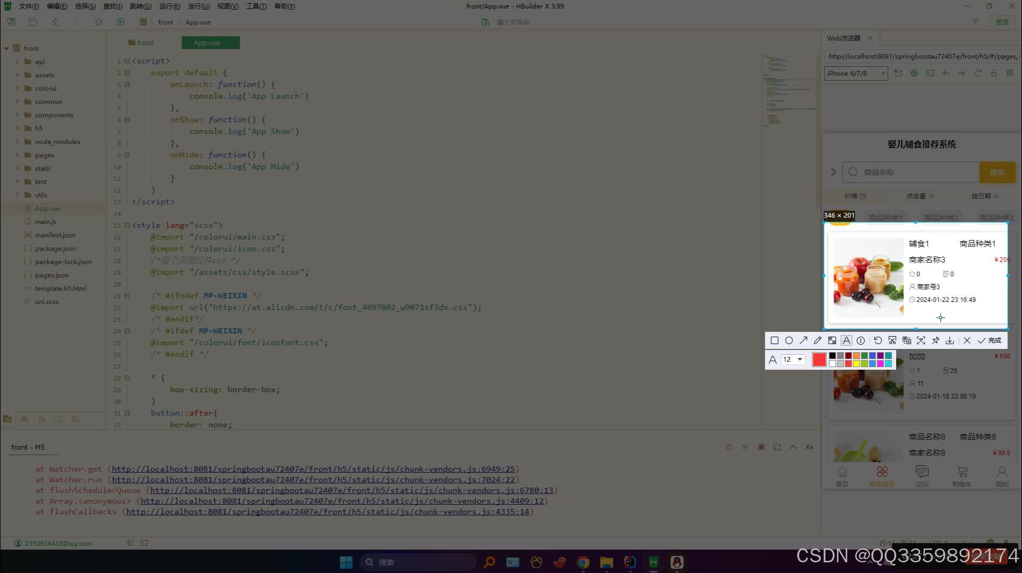
Task: Expand the assets folder
Action: coord(17,75)
